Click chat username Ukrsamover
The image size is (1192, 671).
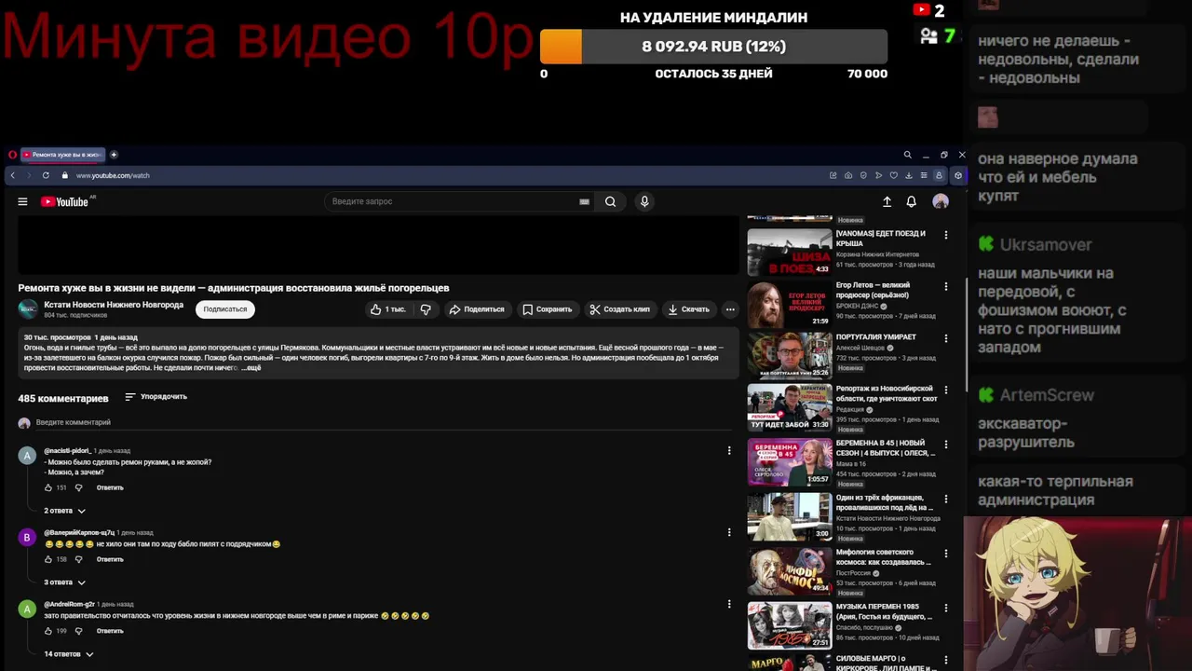coord(1046,244)
